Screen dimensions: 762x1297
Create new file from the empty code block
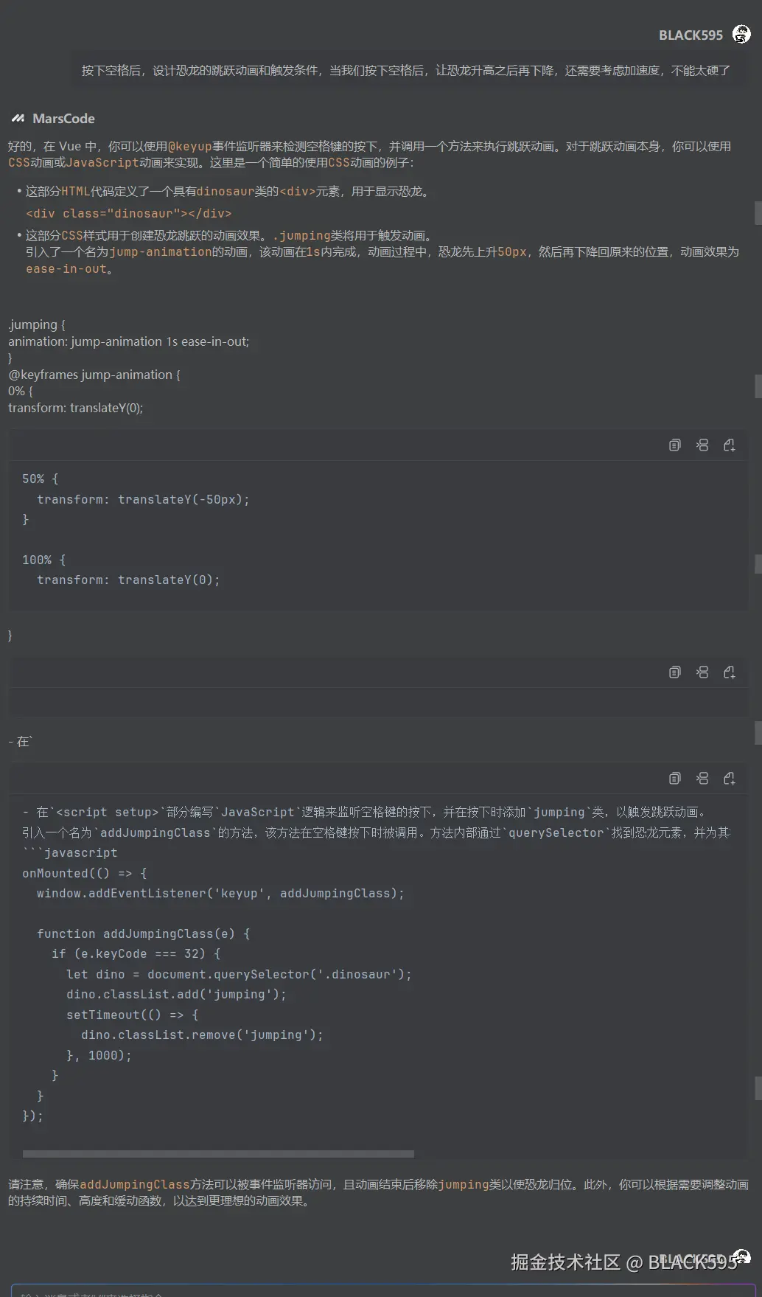click(730, 672)
